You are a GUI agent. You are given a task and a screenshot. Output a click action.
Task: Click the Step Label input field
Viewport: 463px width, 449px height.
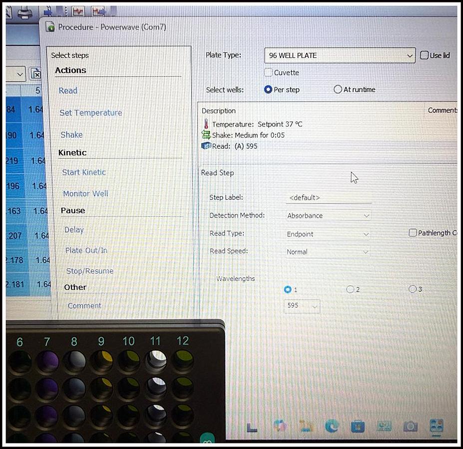click(x=328, y=198)
